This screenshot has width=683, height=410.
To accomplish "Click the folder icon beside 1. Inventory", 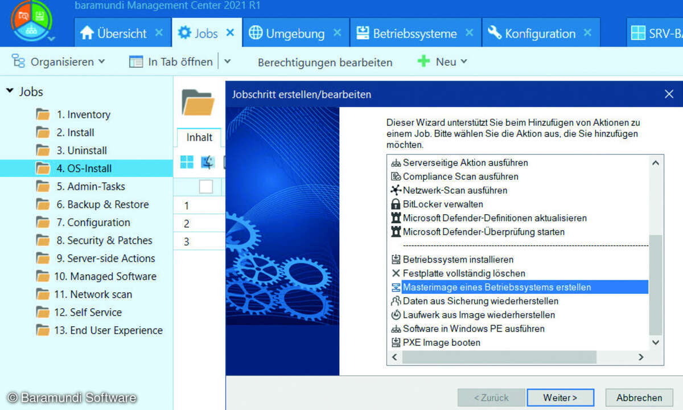I will [43, 114].
